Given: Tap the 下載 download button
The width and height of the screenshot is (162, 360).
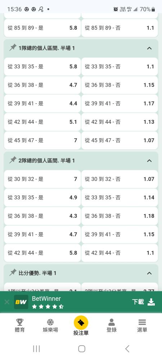Looking at the screenshot, I should click(144, 302).
